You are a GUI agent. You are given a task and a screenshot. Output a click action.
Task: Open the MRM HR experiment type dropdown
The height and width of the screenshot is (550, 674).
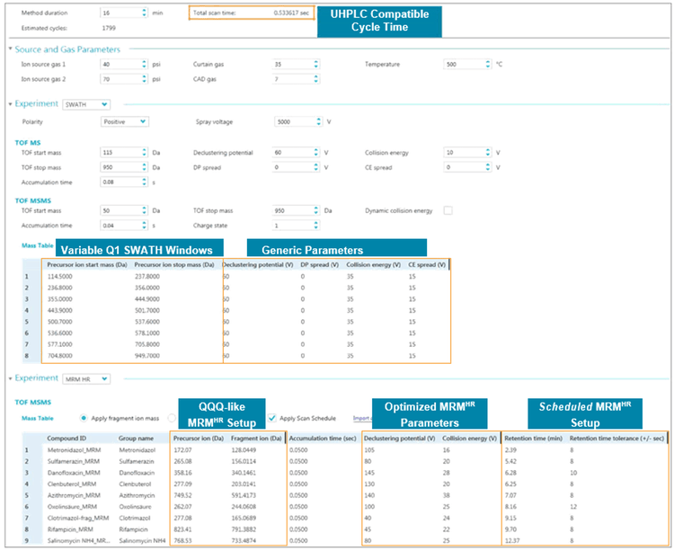[x=87, y=379]
